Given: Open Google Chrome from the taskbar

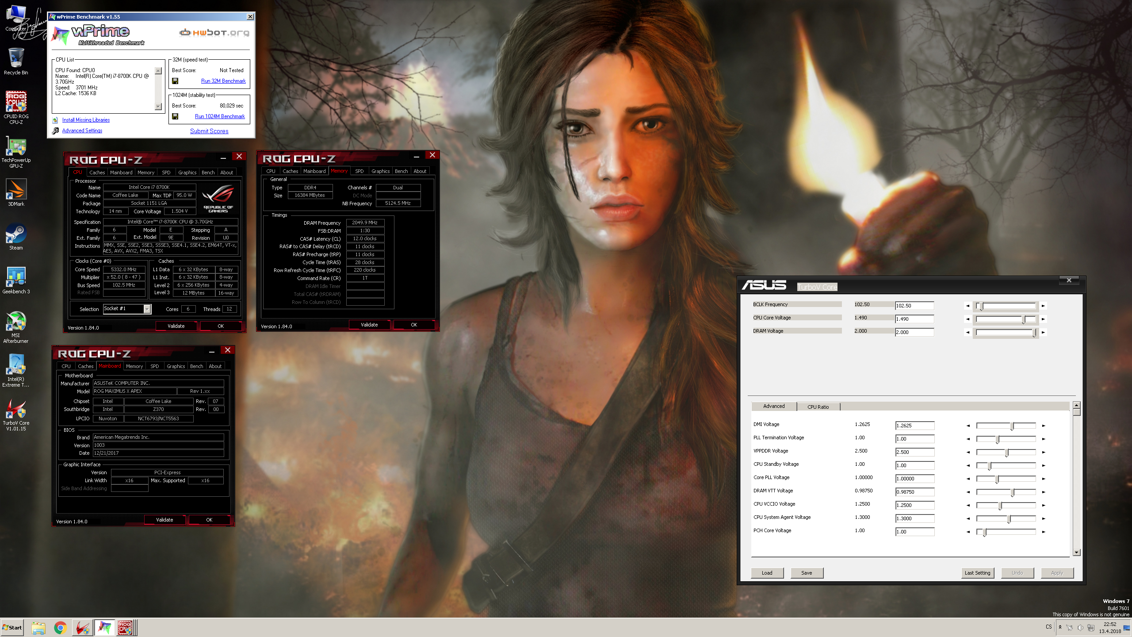Looking at the screenshot, I should click(60, 628).
